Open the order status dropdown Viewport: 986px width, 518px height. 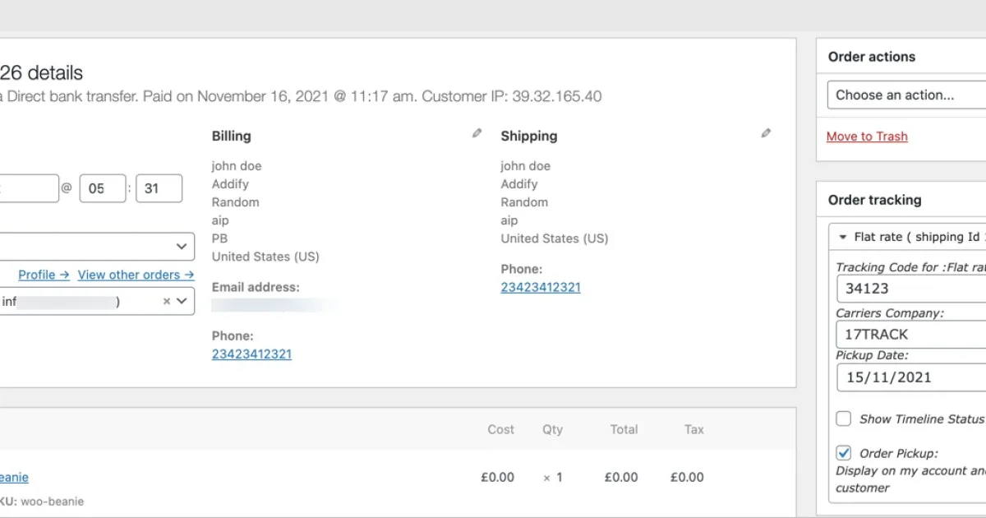pos(97,247)
